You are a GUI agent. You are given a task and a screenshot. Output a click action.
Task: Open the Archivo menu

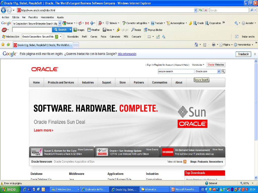(6, 17)
